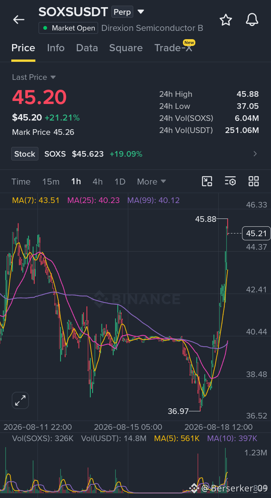Open the chart layout grid icon
Screen dimensions: 271x498
(254, 181)
